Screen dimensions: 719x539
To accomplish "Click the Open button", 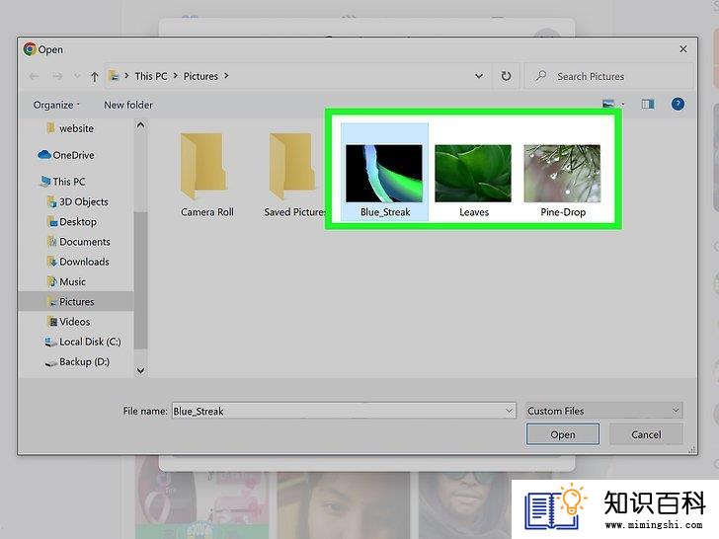I will click(x=563, y=434).
